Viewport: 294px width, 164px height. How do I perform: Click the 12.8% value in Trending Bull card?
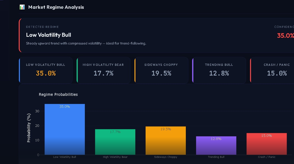click(x=219, y=73)
